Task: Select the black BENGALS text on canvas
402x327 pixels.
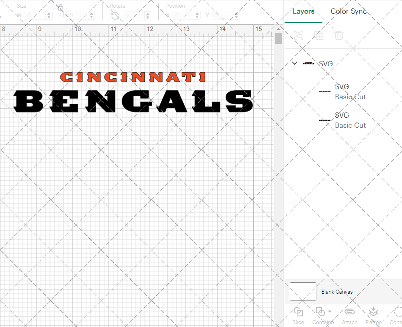Action: (x=133, y=102)
